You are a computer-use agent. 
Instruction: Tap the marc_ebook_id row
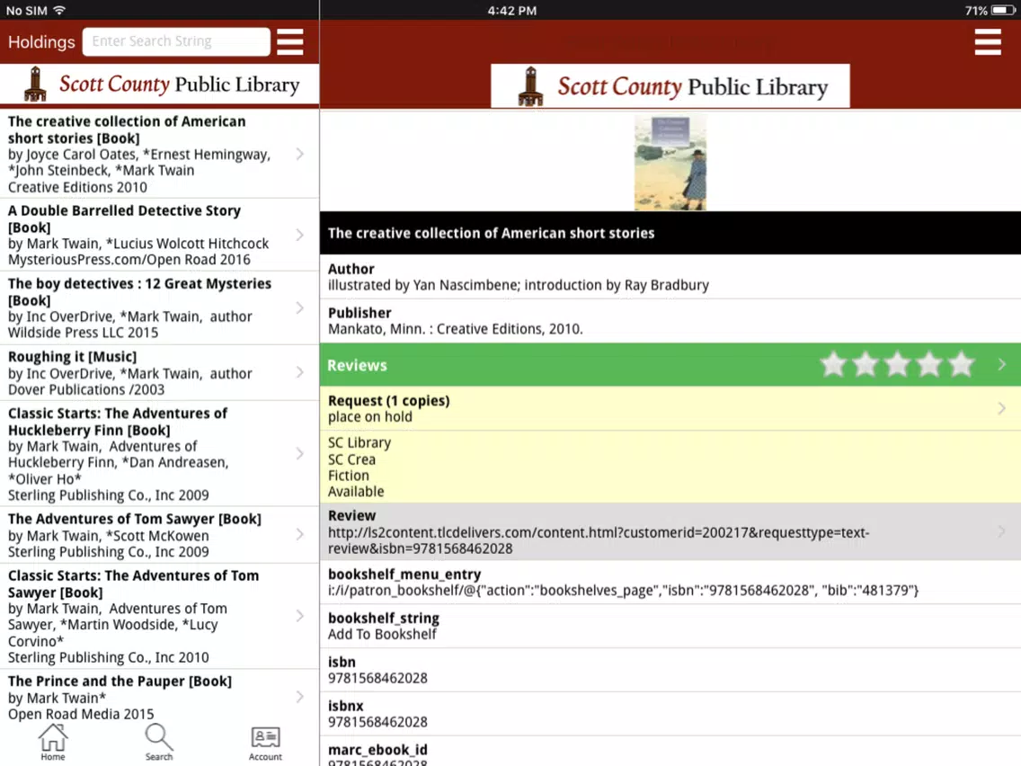point(670,751)
